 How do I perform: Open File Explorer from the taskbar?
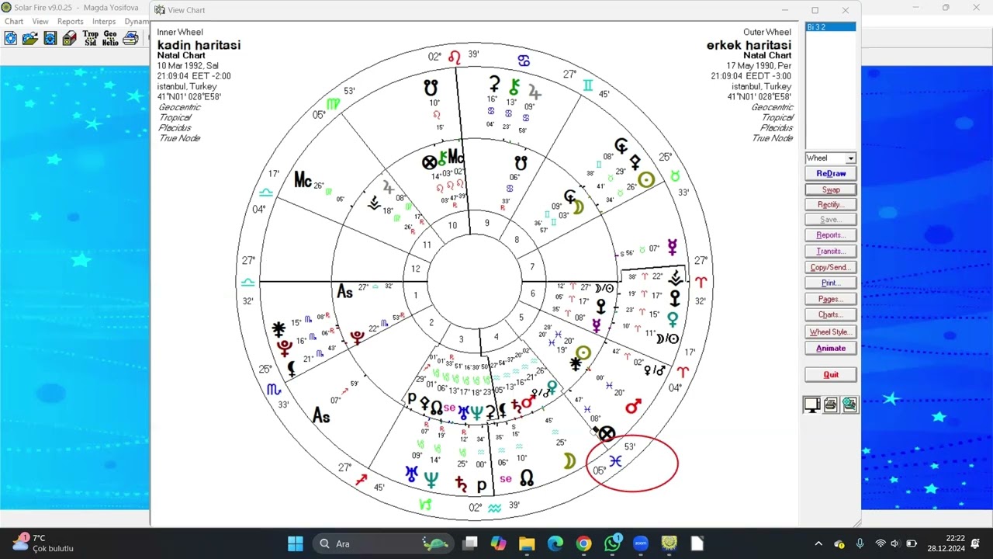pos(527,543)
